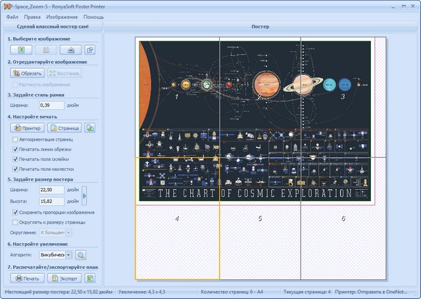421x299 pixels.
Task: Enable Автоориентация страниц checkbox
Action: (x=16, y=139)
